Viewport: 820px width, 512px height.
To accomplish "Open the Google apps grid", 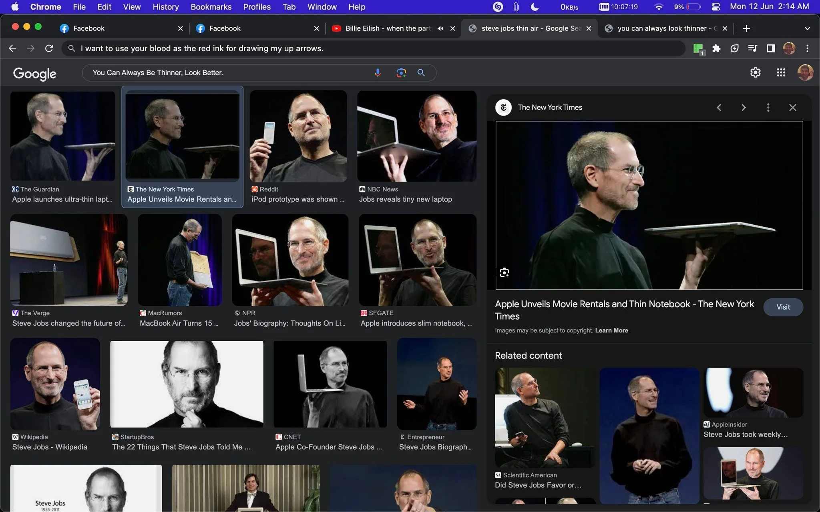I will tap(781, 72).
